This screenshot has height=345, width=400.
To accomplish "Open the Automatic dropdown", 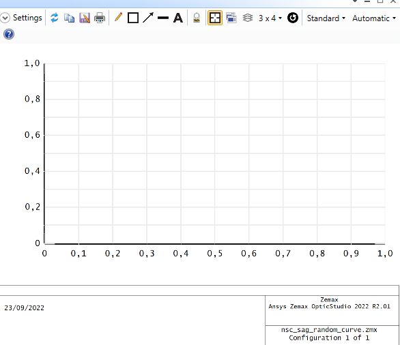I will pyautogui.click(x=374, y=18).
